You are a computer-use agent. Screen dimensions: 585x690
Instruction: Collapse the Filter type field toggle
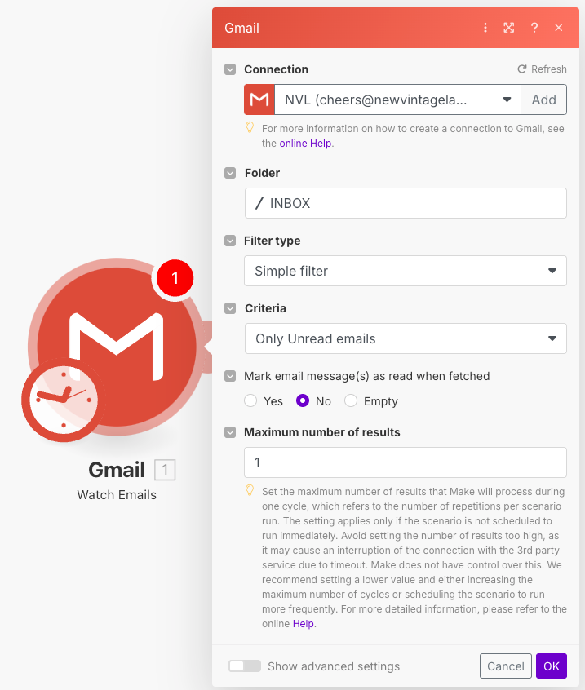[230, 241]
